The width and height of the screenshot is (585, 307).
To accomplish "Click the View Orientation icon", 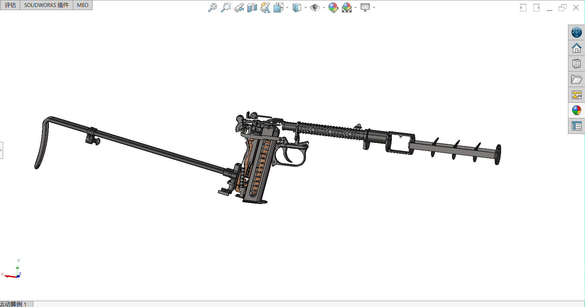I will pos(278,8).
